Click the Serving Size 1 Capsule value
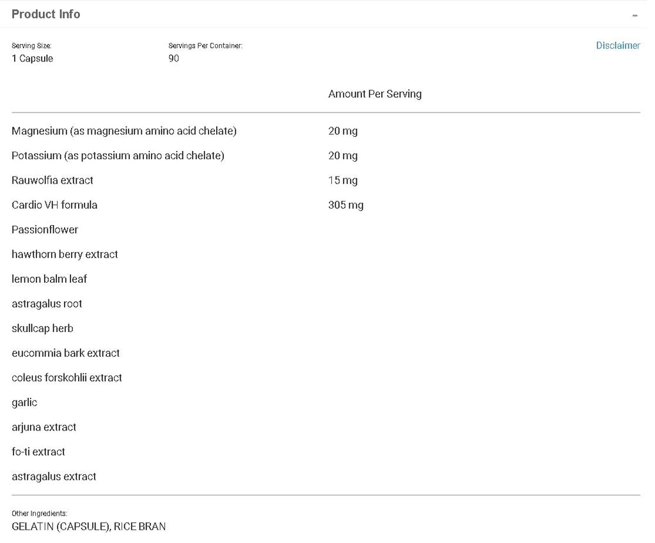The image size is (655, 543). [32, 58]
